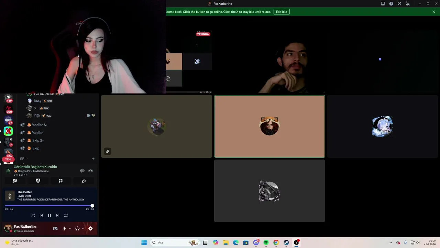This screenshot has width=440, height=248.
Task: Start an activity from voice panel
Action: (60, 180)
